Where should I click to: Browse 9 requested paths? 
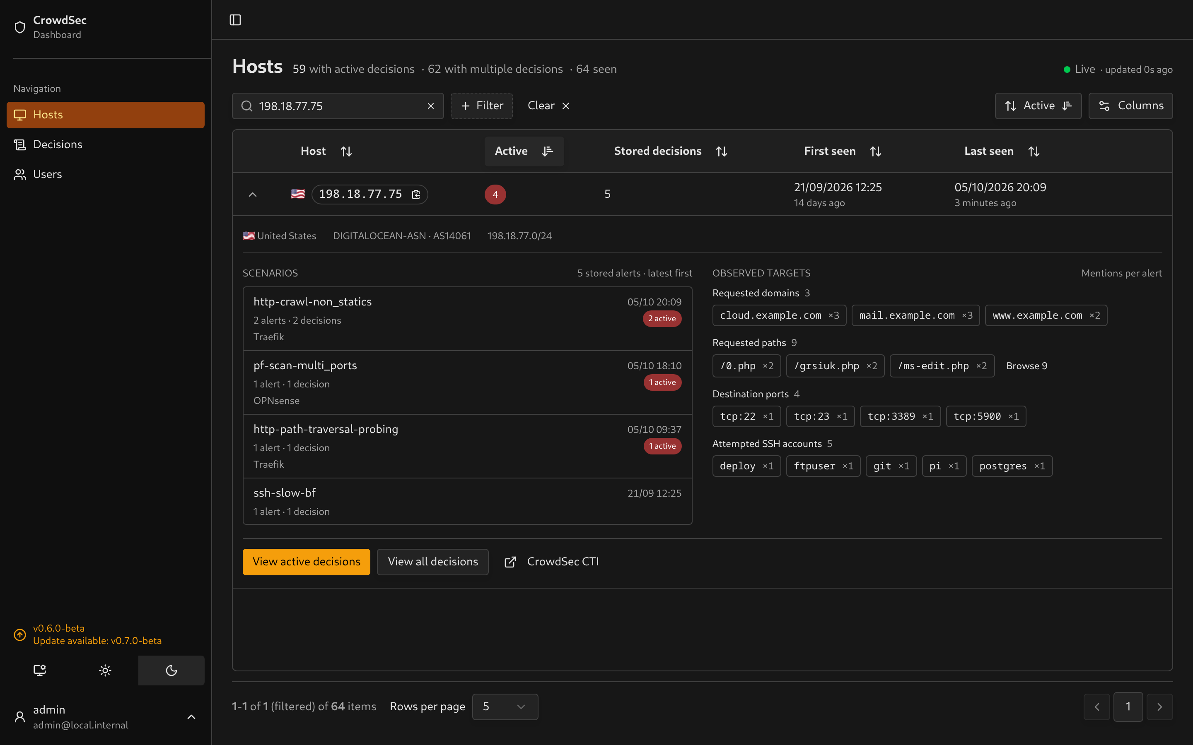pyautogui.click(x=1026, y=366)
